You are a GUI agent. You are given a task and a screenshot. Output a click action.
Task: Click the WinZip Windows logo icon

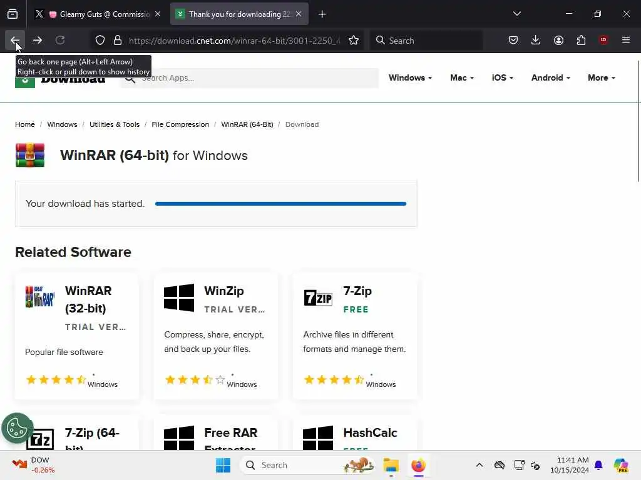click(x=179, y=297)
